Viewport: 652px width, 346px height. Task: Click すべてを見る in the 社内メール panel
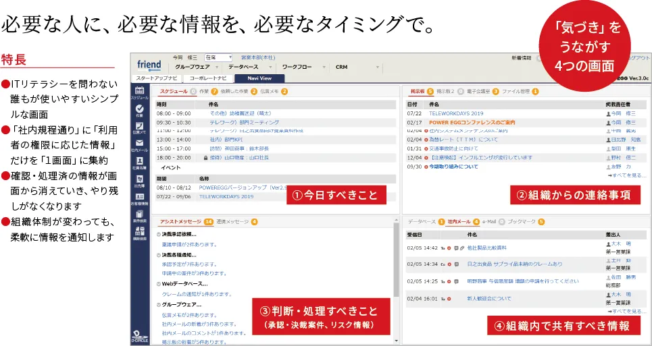coord(626,311)
